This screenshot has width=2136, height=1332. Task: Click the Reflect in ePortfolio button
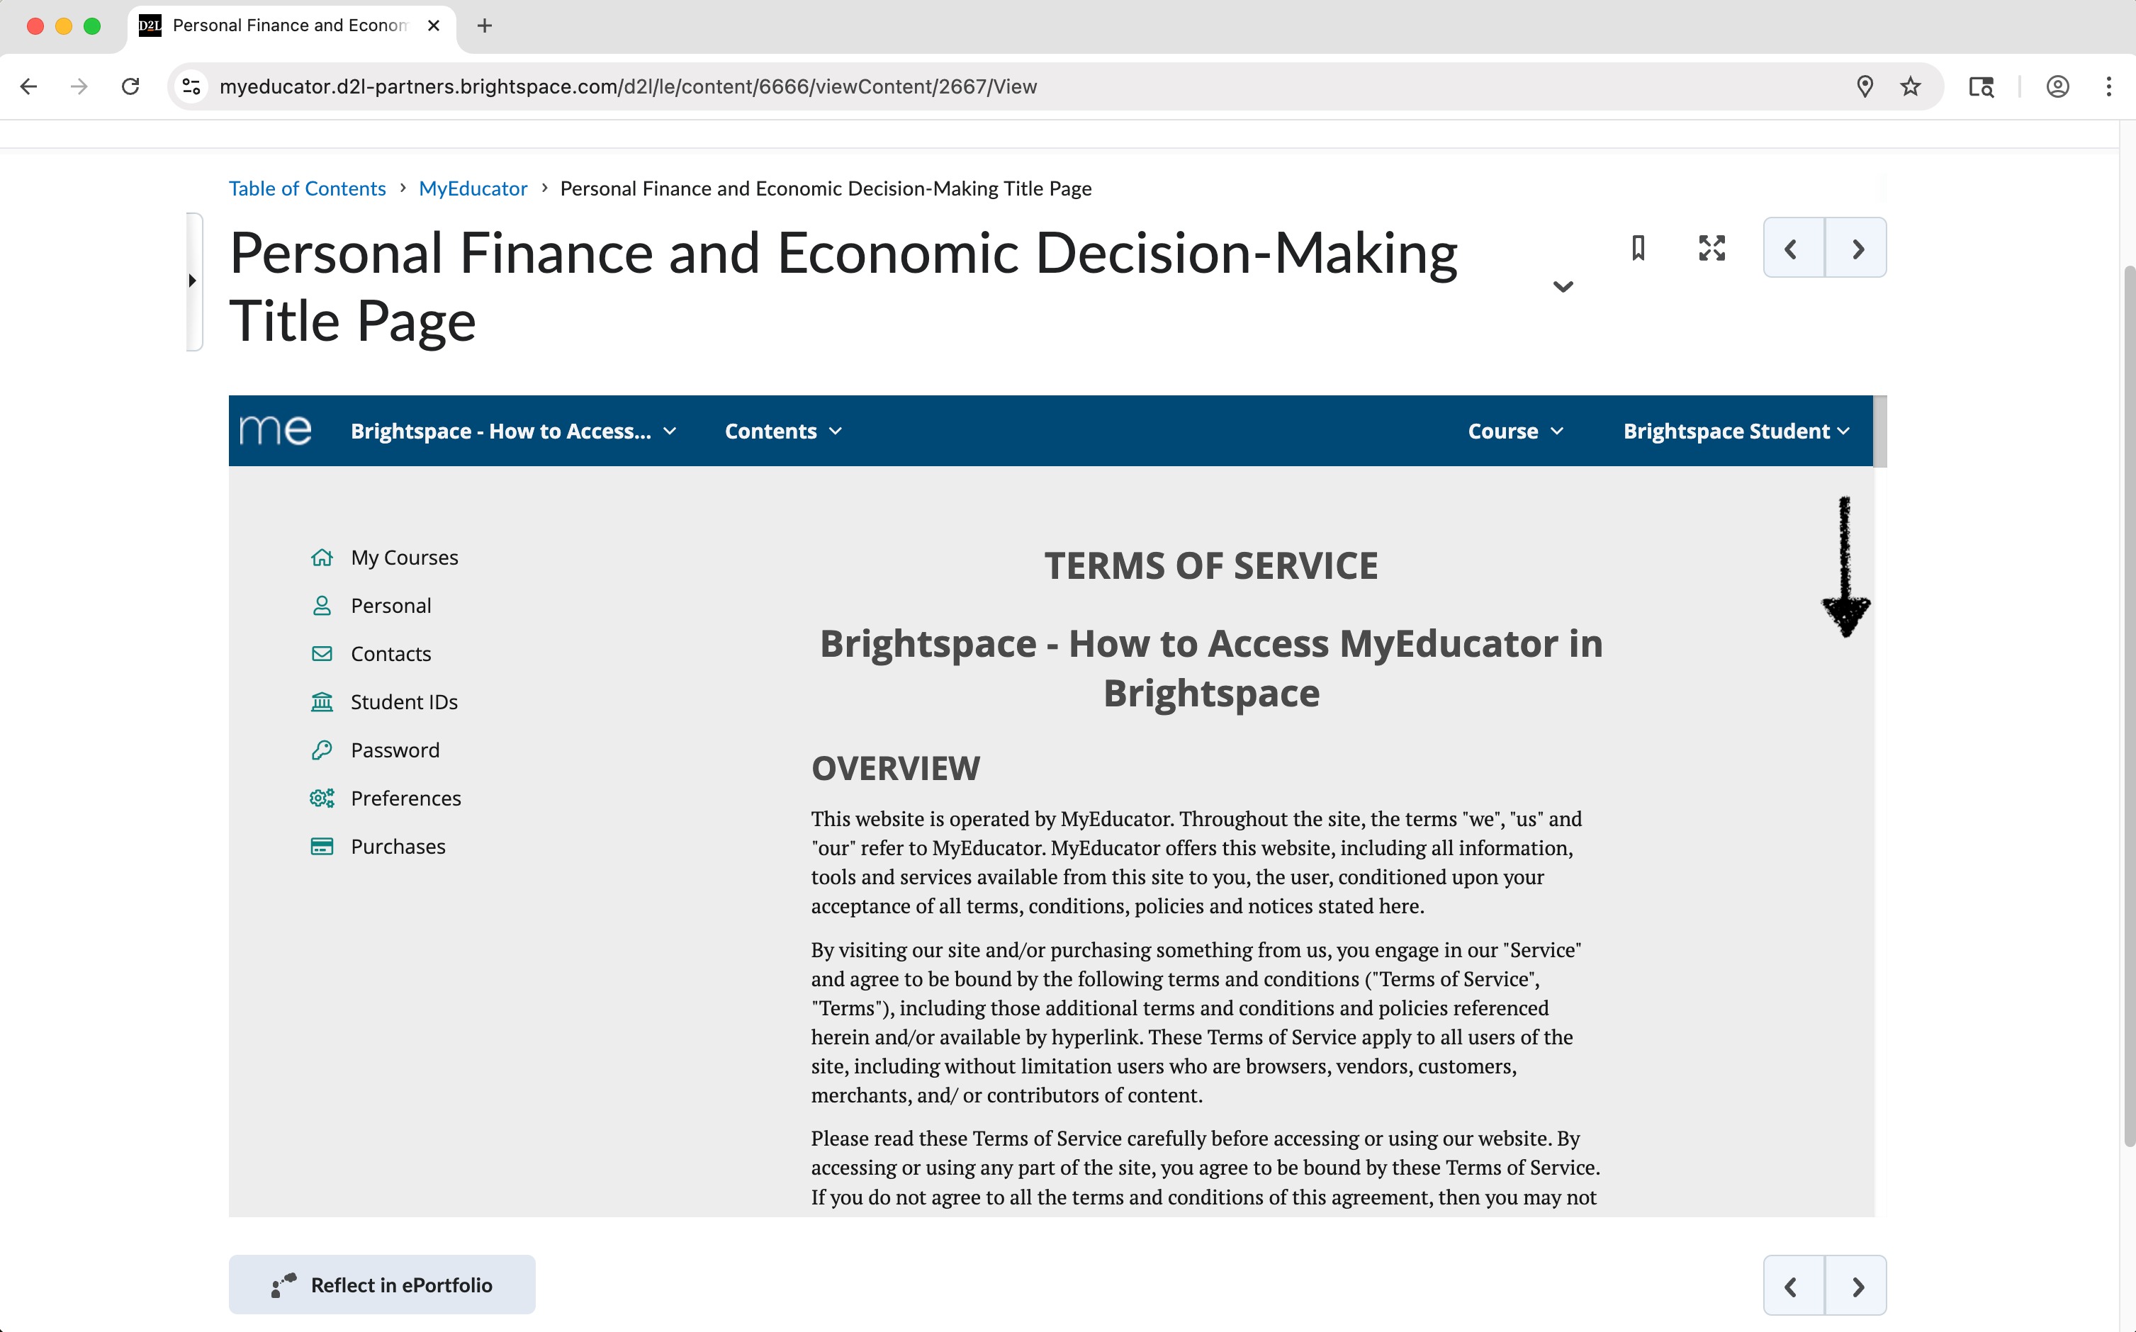[x=381, y=1285]
